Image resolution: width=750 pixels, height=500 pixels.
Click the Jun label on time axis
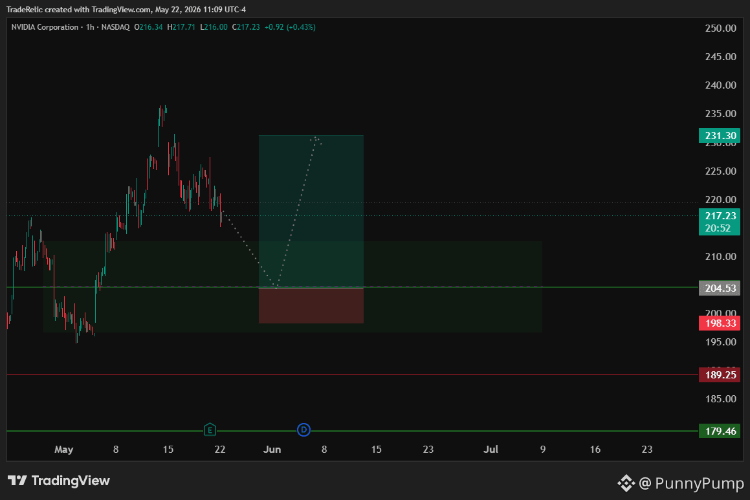[272, 450]
